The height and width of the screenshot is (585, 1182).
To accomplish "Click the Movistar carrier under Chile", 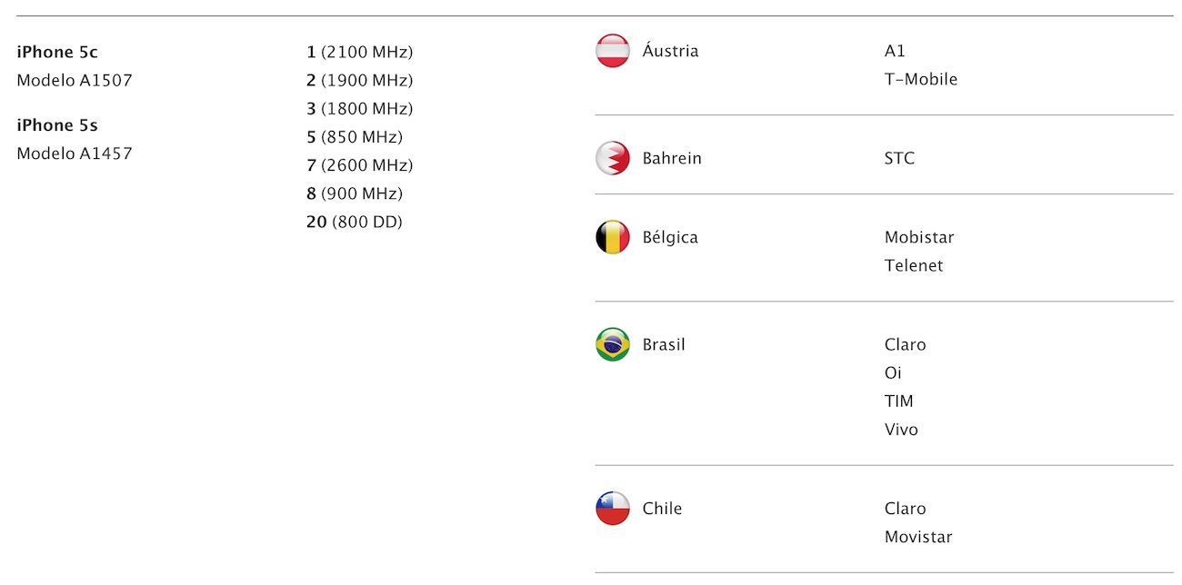I will click(x=918, y=537).
